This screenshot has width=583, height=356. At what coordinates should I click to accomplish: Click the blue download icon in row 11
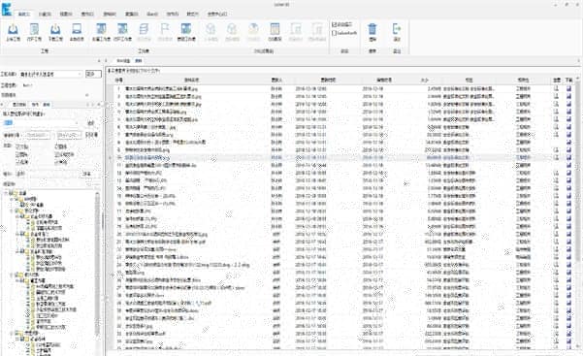(568, 165)
